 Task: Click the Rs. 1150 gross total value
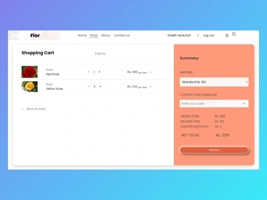tap(220, 116)
